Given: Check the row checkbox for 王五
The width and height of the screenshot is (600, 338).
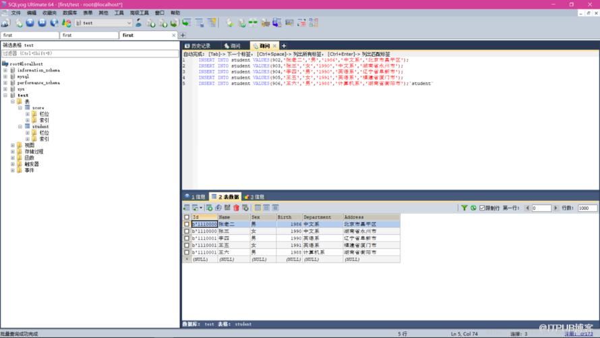Looking at the screenshot, I should [187, 246].
